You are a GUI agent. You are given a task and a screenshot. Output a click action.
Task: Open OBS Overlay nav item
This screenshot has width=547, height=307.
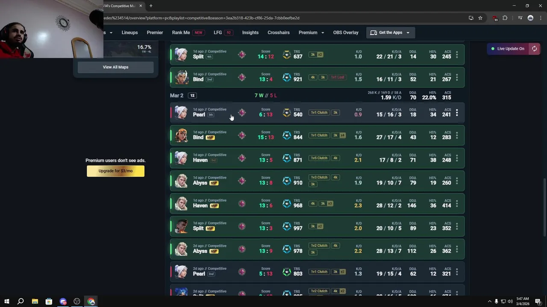[x=346, y=32]
